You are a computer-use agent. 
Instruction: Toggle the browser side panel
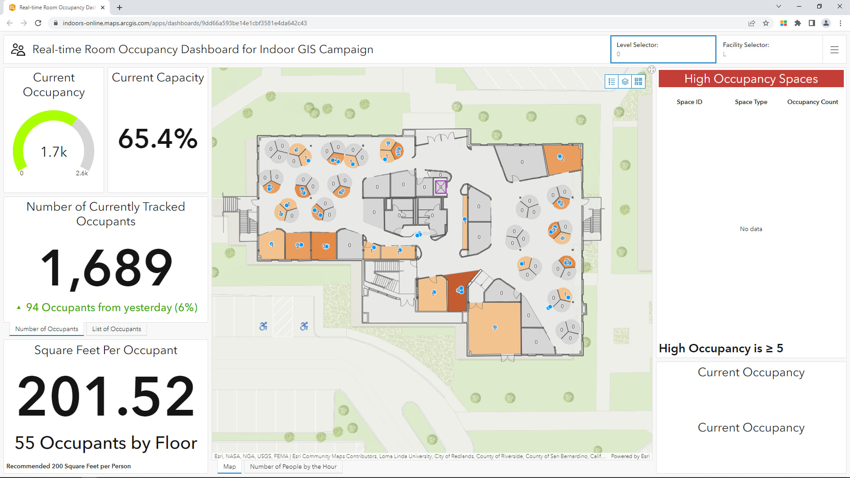[x=811, y=23]
